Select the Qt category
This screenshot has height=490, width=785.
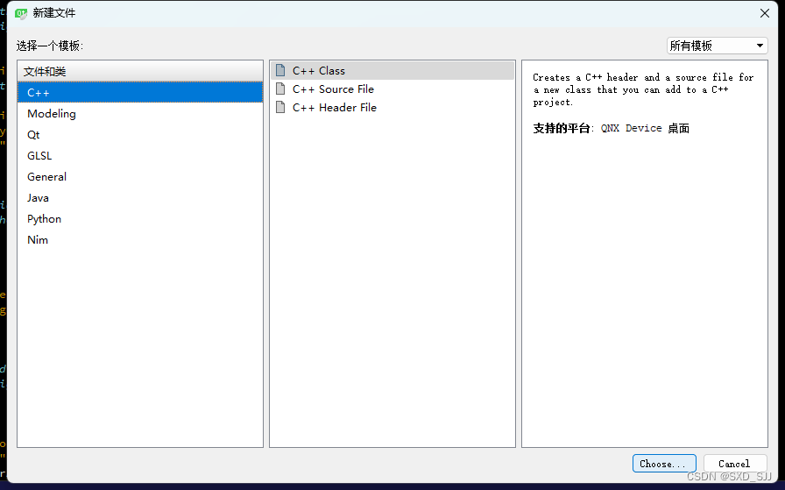click(x=140, y=135)
